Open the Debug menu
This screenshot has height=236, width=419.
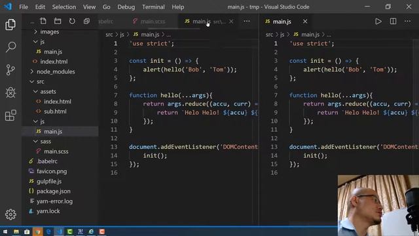126,7
